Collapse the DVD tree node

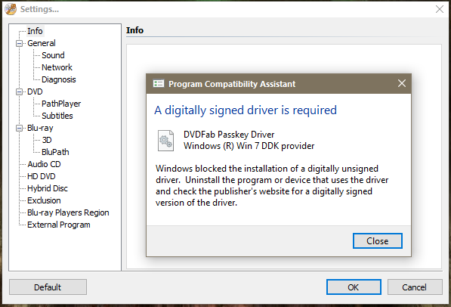20,91
